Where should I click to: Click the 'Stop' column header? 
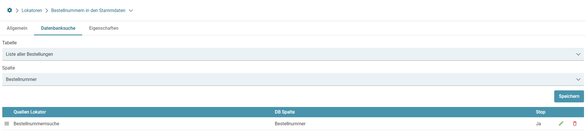click(540, 112)
